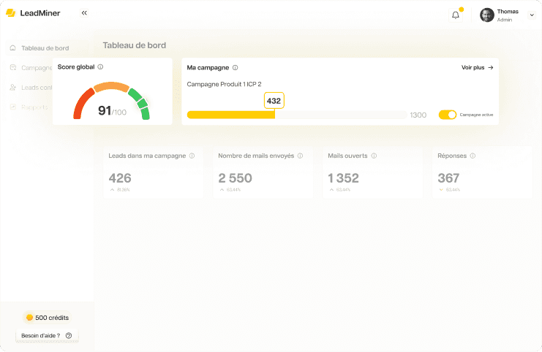Click the 367 responses value
542x352 pixels.
(448, 178)
